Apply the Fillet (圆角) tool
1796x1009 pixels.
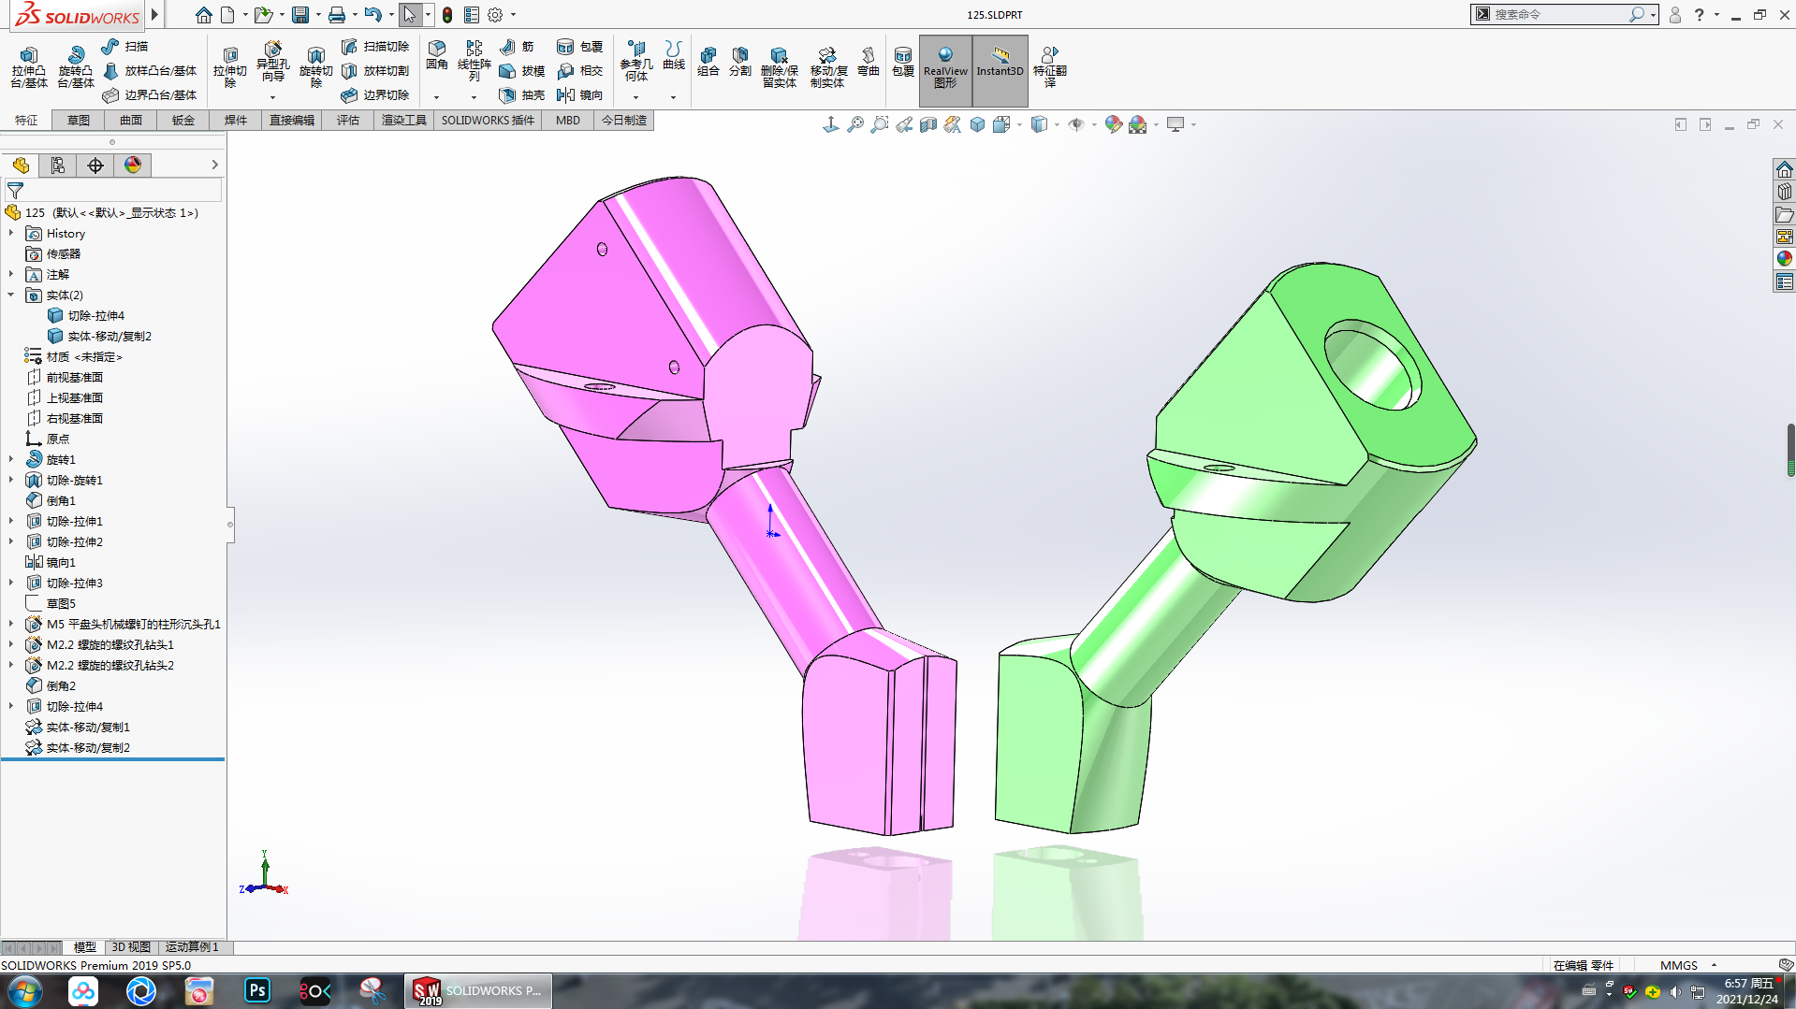[436, 55]
